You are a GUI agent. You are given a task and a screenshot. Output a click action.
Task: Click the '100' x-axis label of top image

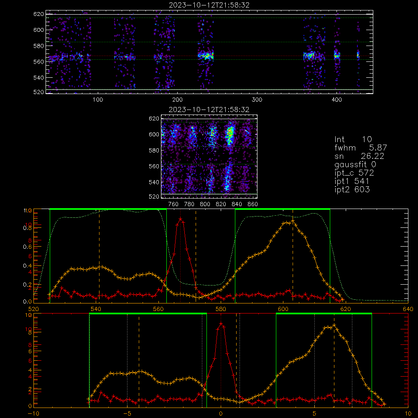[98, 100]
